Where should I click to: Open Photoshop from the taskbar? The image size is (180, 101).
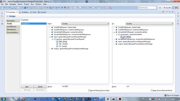[35, 99]
